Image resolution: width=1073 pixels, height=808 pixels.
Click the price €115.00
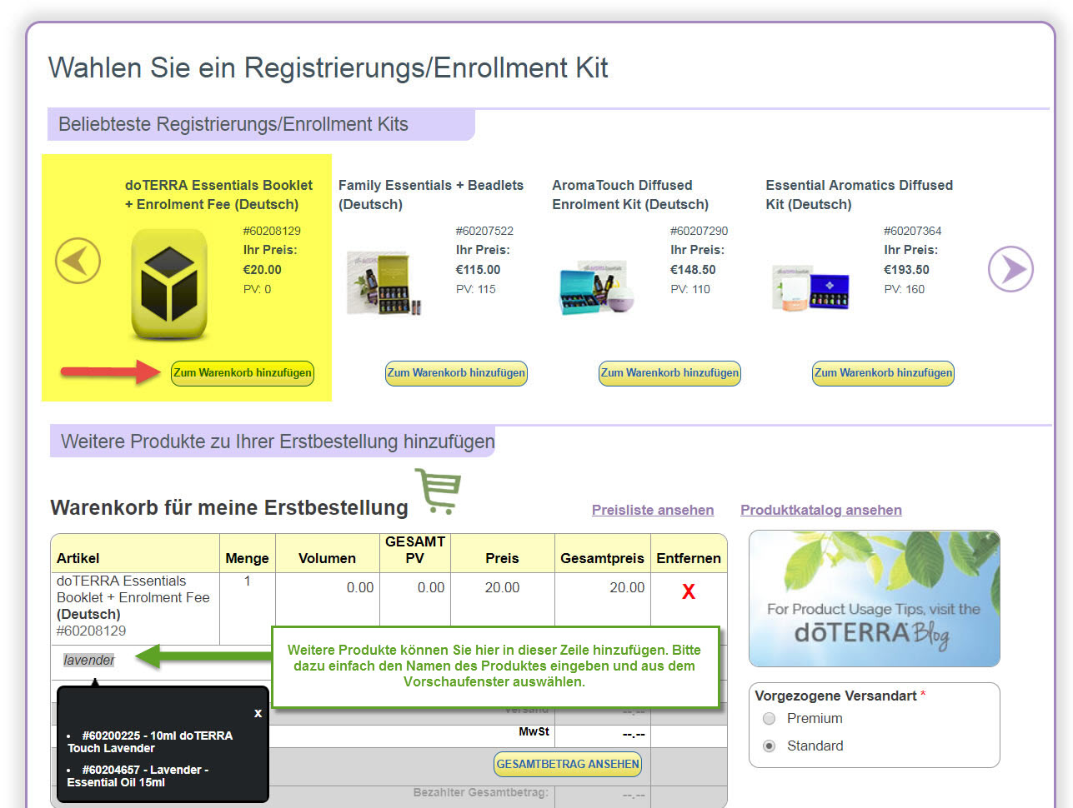click(x=478, y=270)
